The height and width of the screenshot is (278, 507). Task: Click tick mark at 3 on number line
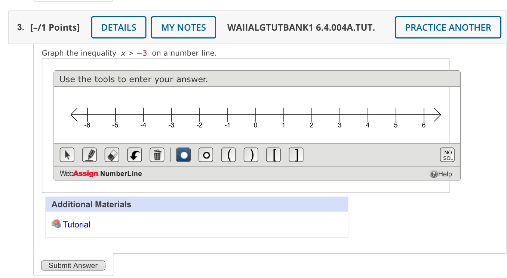click(340, 114)
